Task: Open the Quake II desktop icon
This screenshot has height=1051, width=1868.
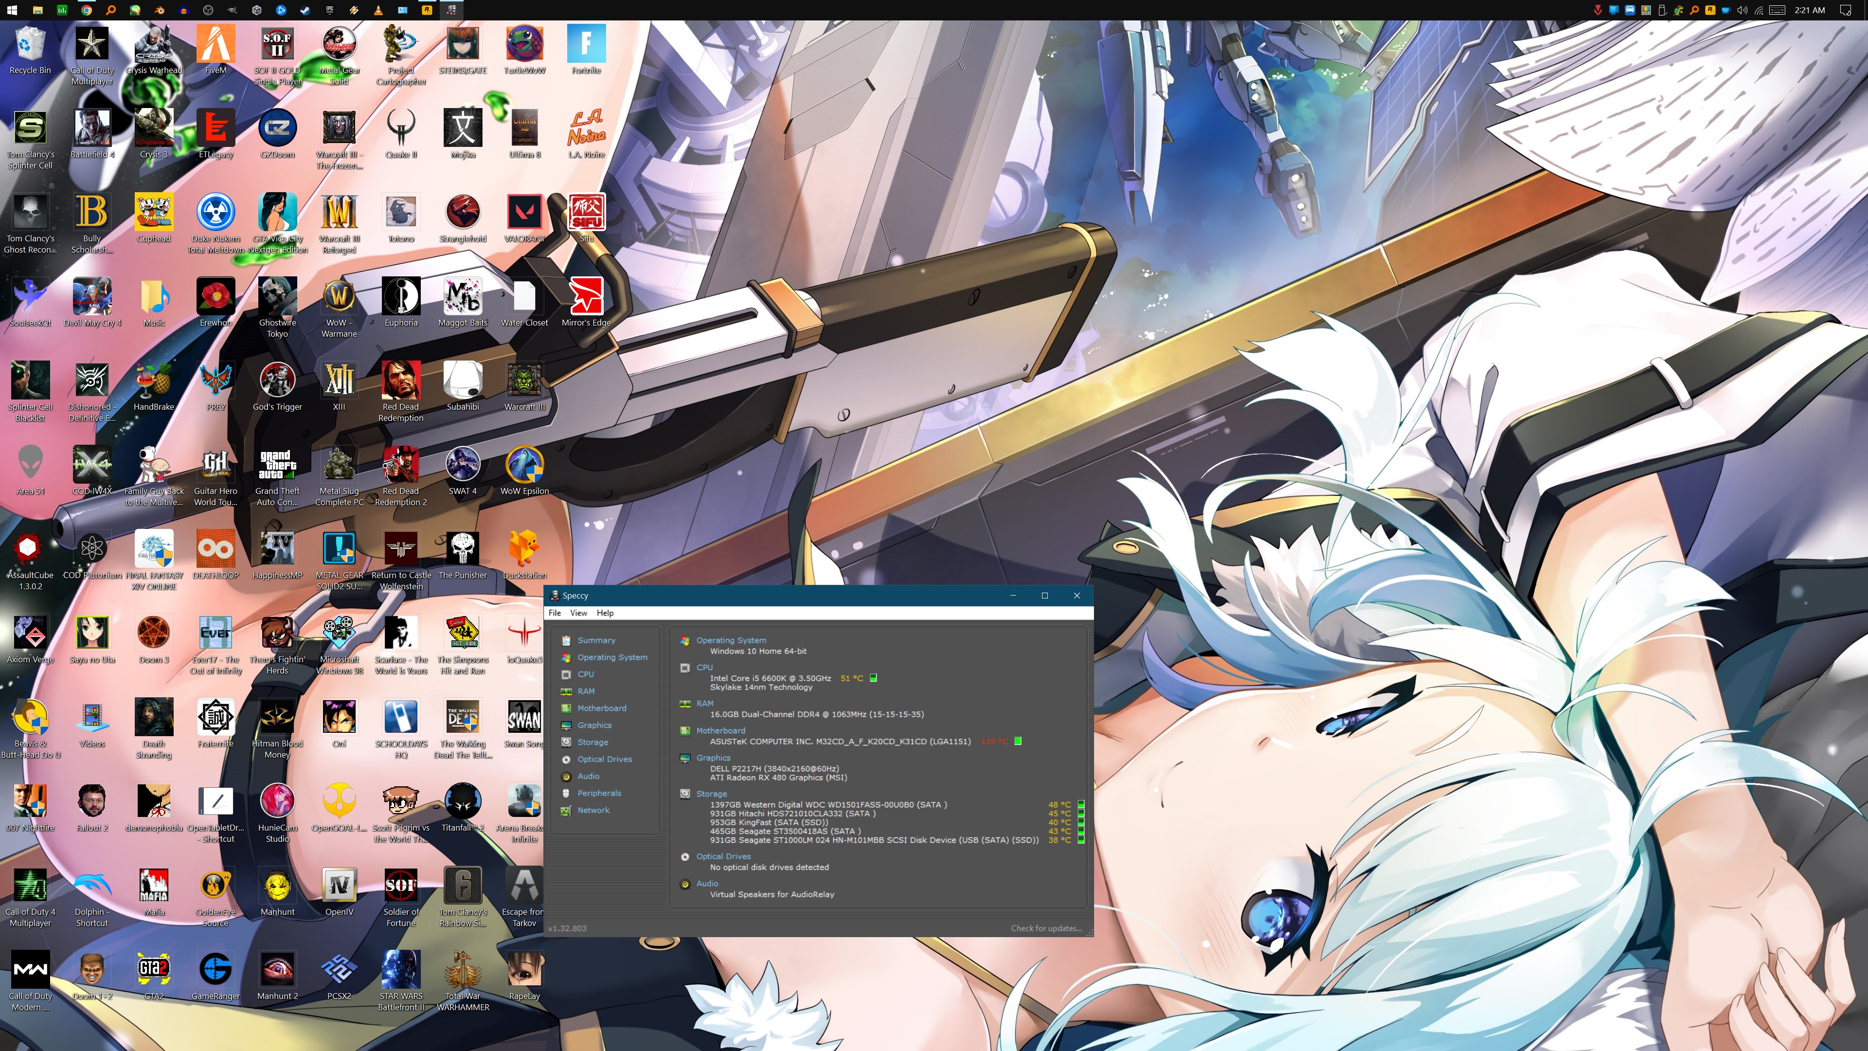Action: pos(401,134)
